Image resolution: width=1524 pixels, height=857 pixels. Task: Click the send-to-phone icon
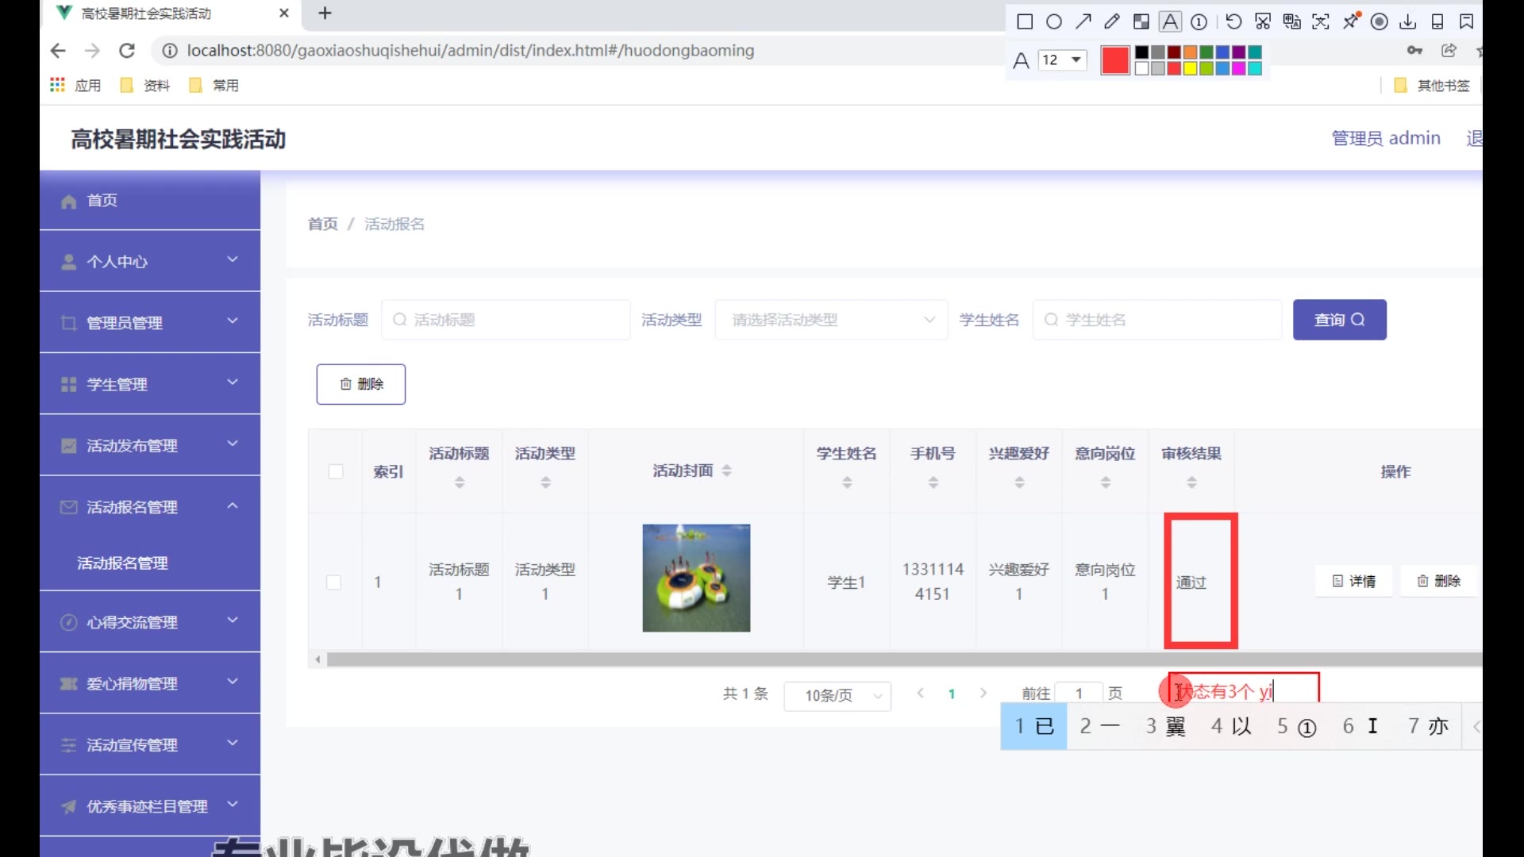click(x=1437, y=22)
